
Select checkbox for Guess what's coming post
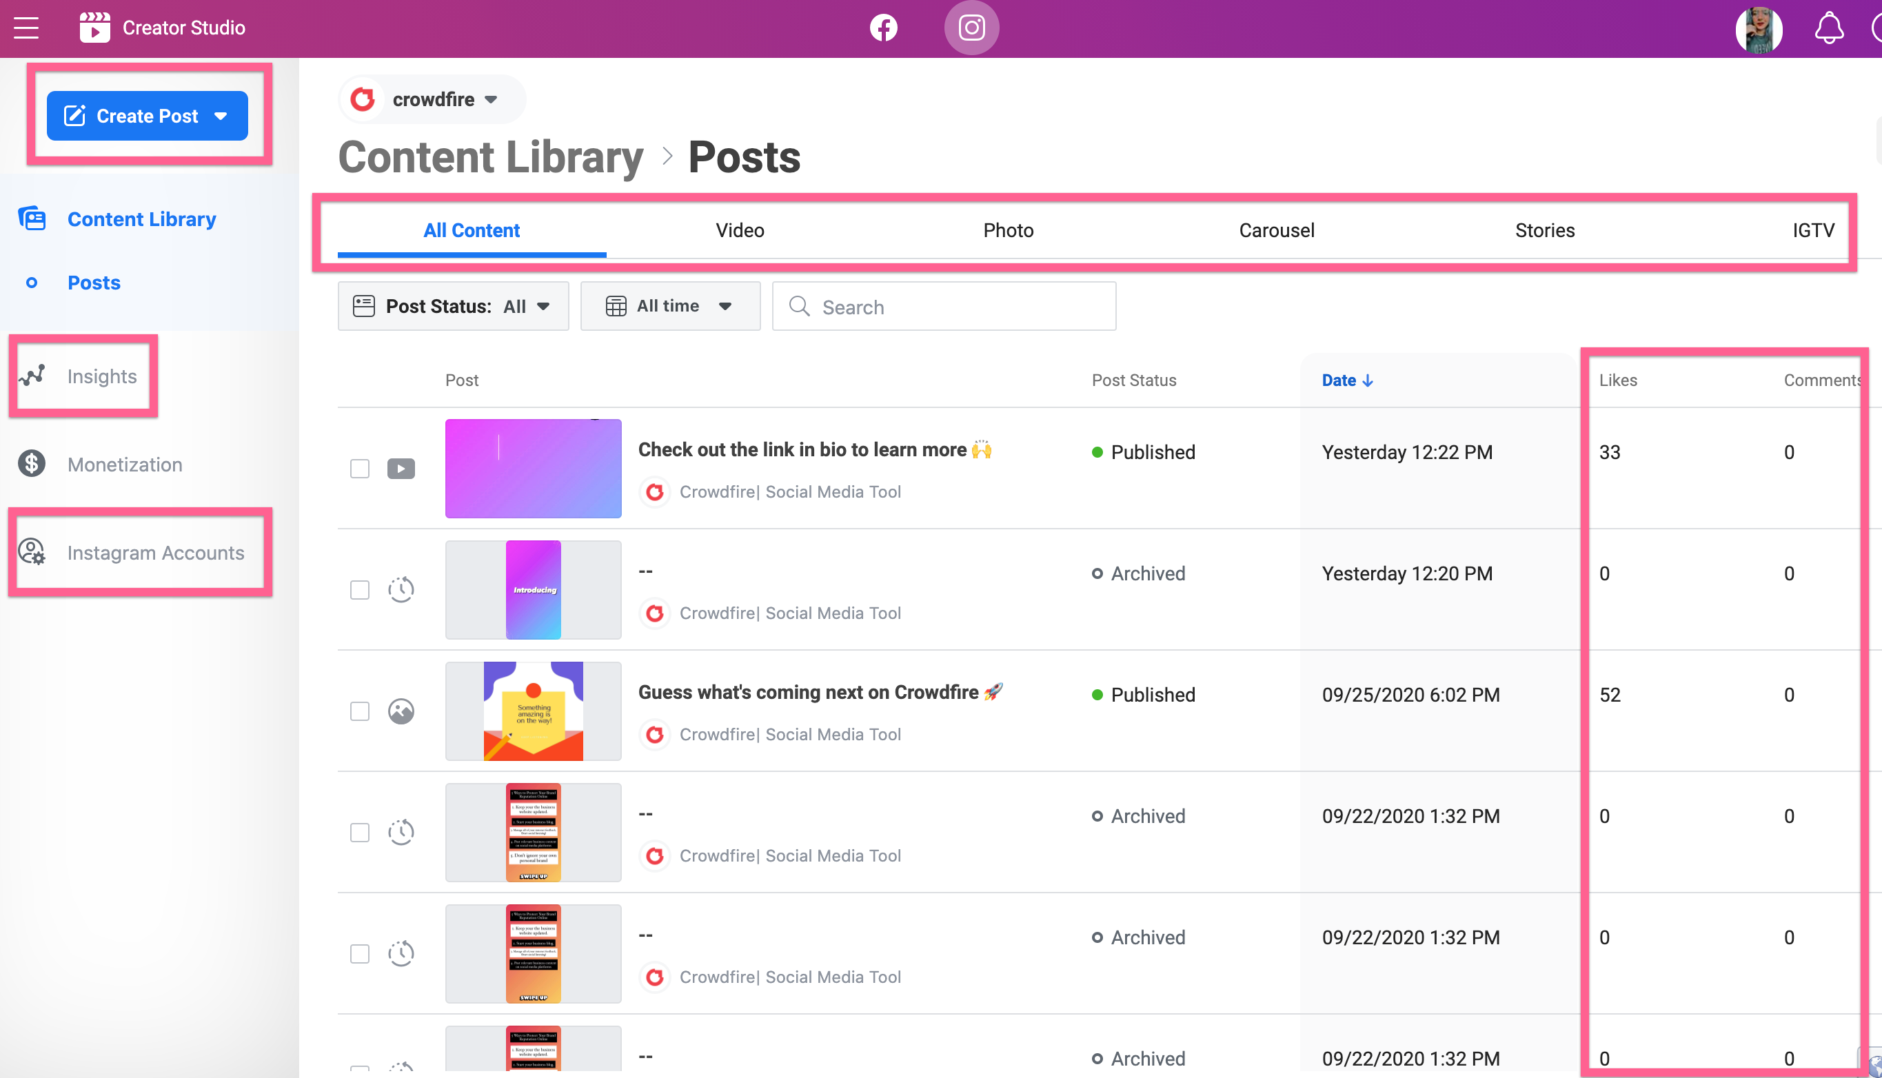[360, 711]
